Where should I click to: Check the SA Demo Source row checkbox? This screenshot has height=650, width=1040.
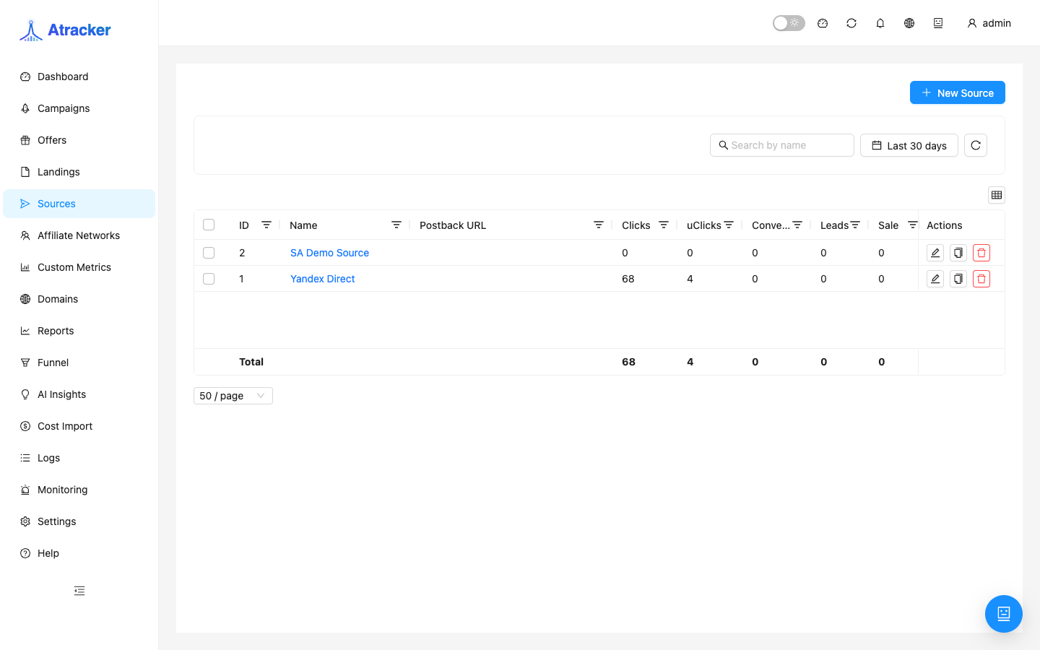[x=209, y=253]
